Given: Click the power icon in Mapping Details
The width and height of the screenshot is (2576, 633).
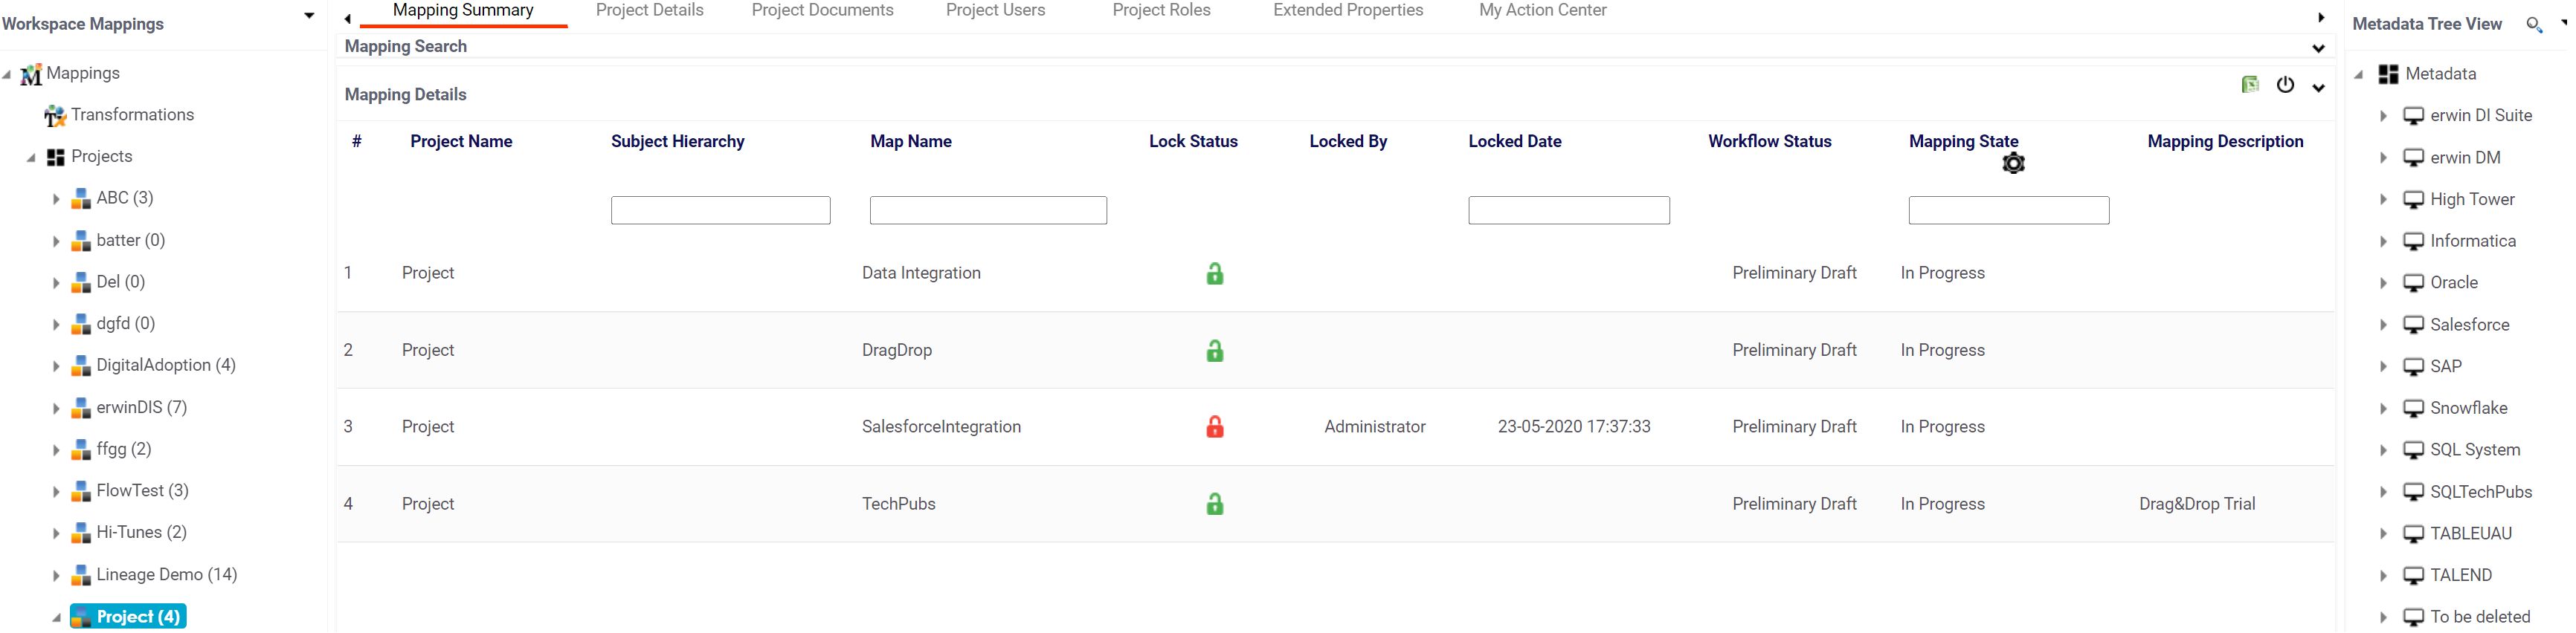Looking at the screenshot, I should pos(2285,85).
